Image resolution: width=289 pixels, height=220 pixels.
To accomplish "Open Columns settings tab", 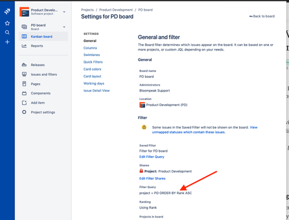I will pos(90,48).
